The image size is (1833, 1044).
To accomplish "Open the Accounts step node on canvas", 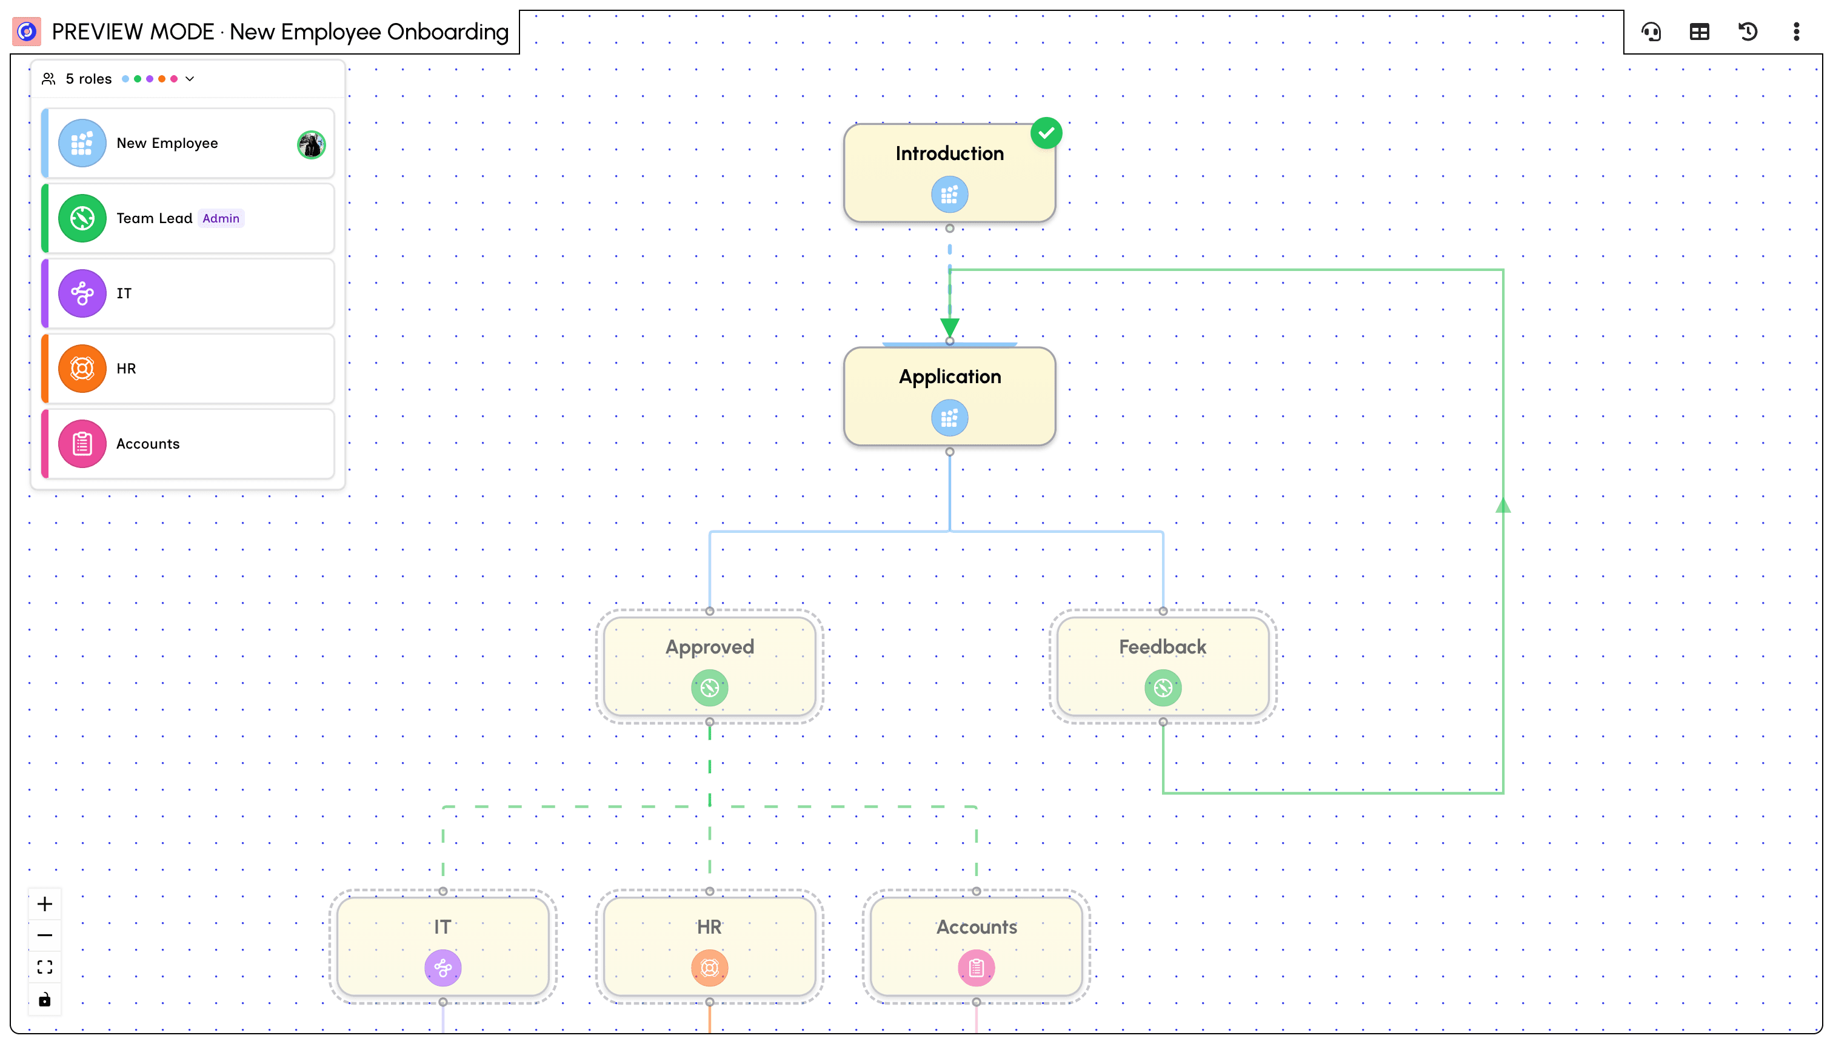I will (x=976, y=946).
